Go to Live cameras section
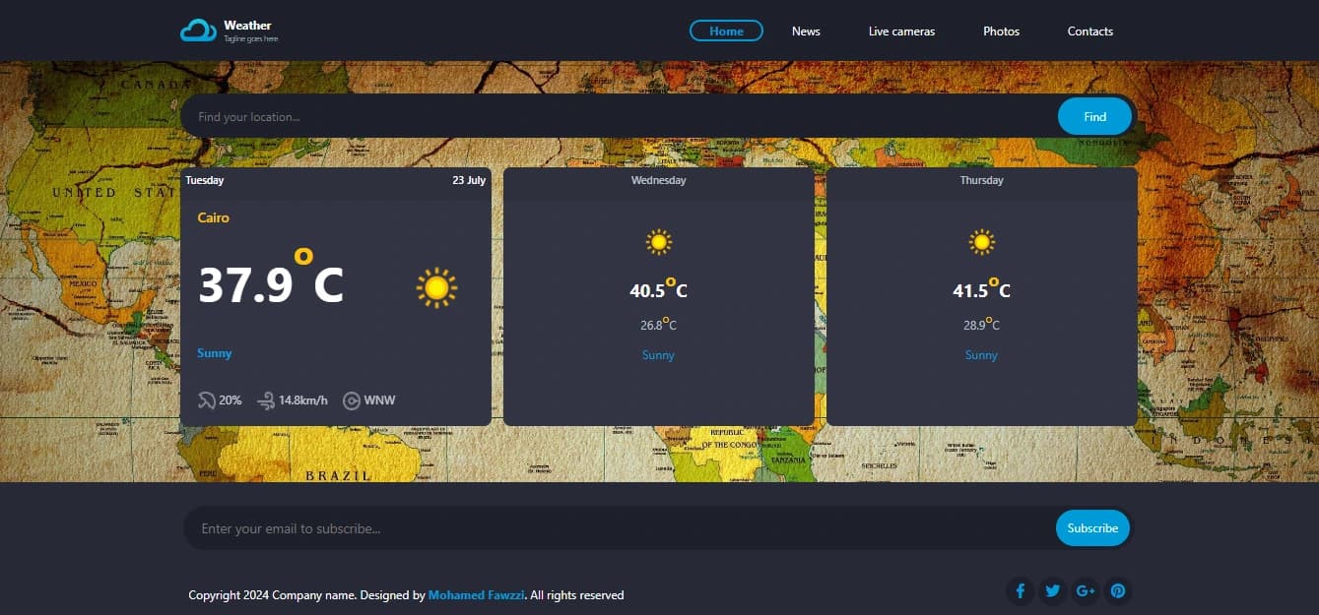 tap(901, 31)
